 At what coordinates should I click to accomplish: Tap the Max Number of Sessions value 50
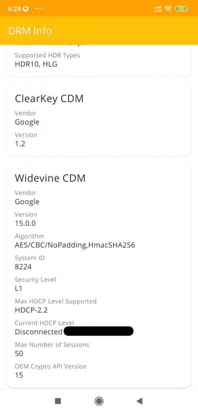pyautogui.click(x=19, y=353)
